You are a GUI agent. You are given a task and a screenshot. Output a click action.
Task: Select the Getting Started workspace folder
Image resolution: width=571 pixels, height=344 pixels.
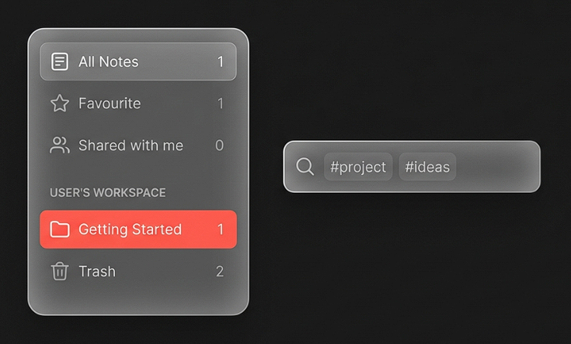coord(130,229)
